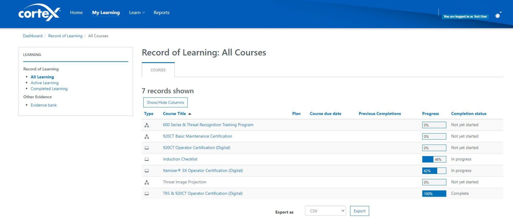Click the Export button

click(x=359, y=211)
